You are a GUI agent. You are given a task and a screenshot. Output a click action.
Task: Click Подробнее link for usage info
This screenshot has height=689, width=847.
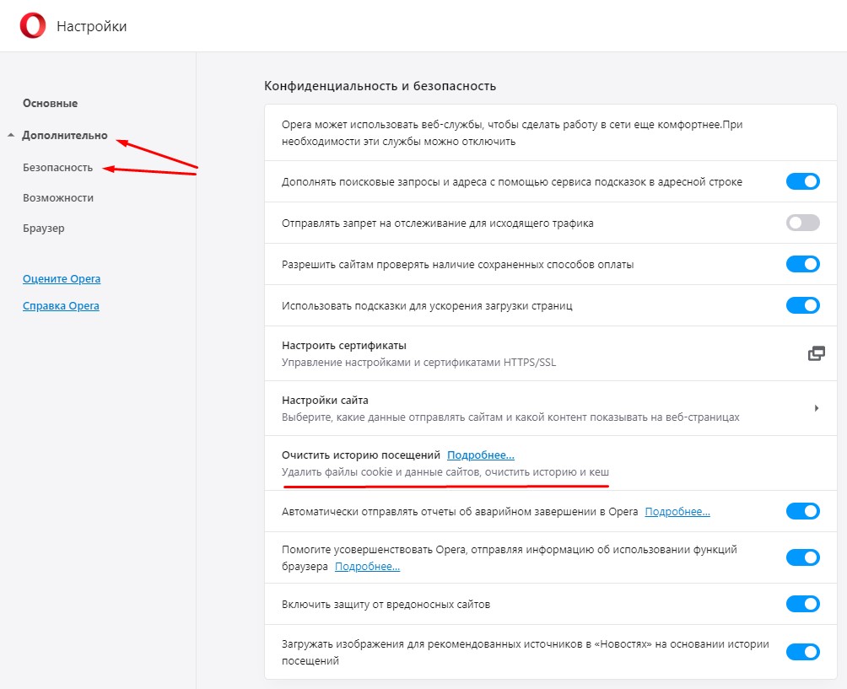click(x=367, y=567)
